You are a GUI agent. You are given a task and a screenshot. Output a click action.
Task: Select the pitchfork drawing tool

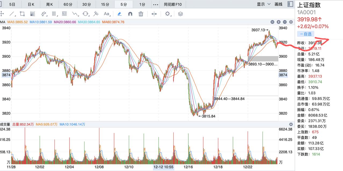[x=96, y=14]
